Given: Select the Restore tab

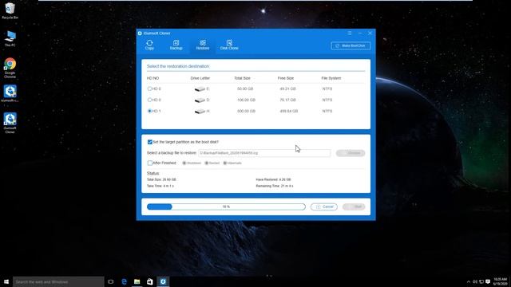Looking at the screenshot, I should point(203,45).
